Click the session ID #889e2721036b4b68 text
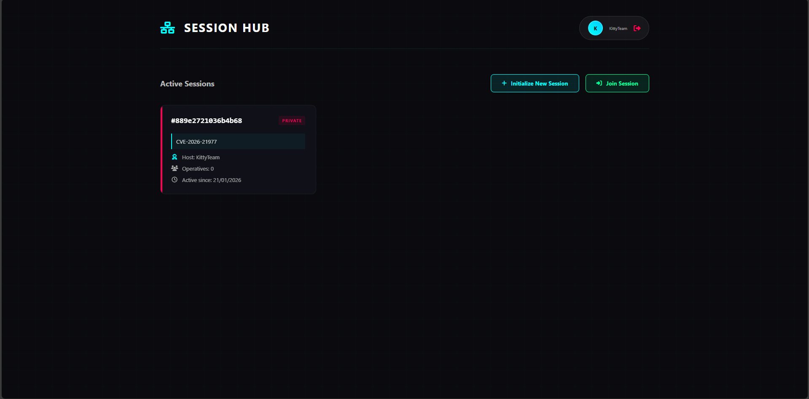The height and width of the screenshot is (399, 809). [x=207, y=121]
